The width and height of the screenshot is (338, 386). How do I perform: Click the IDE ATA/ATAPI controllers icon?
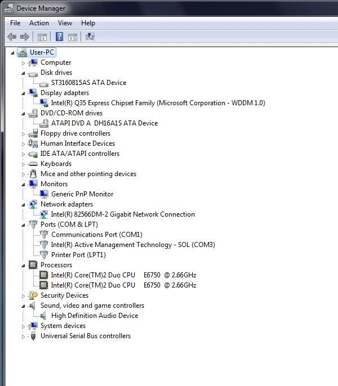(x=33, y=154)
